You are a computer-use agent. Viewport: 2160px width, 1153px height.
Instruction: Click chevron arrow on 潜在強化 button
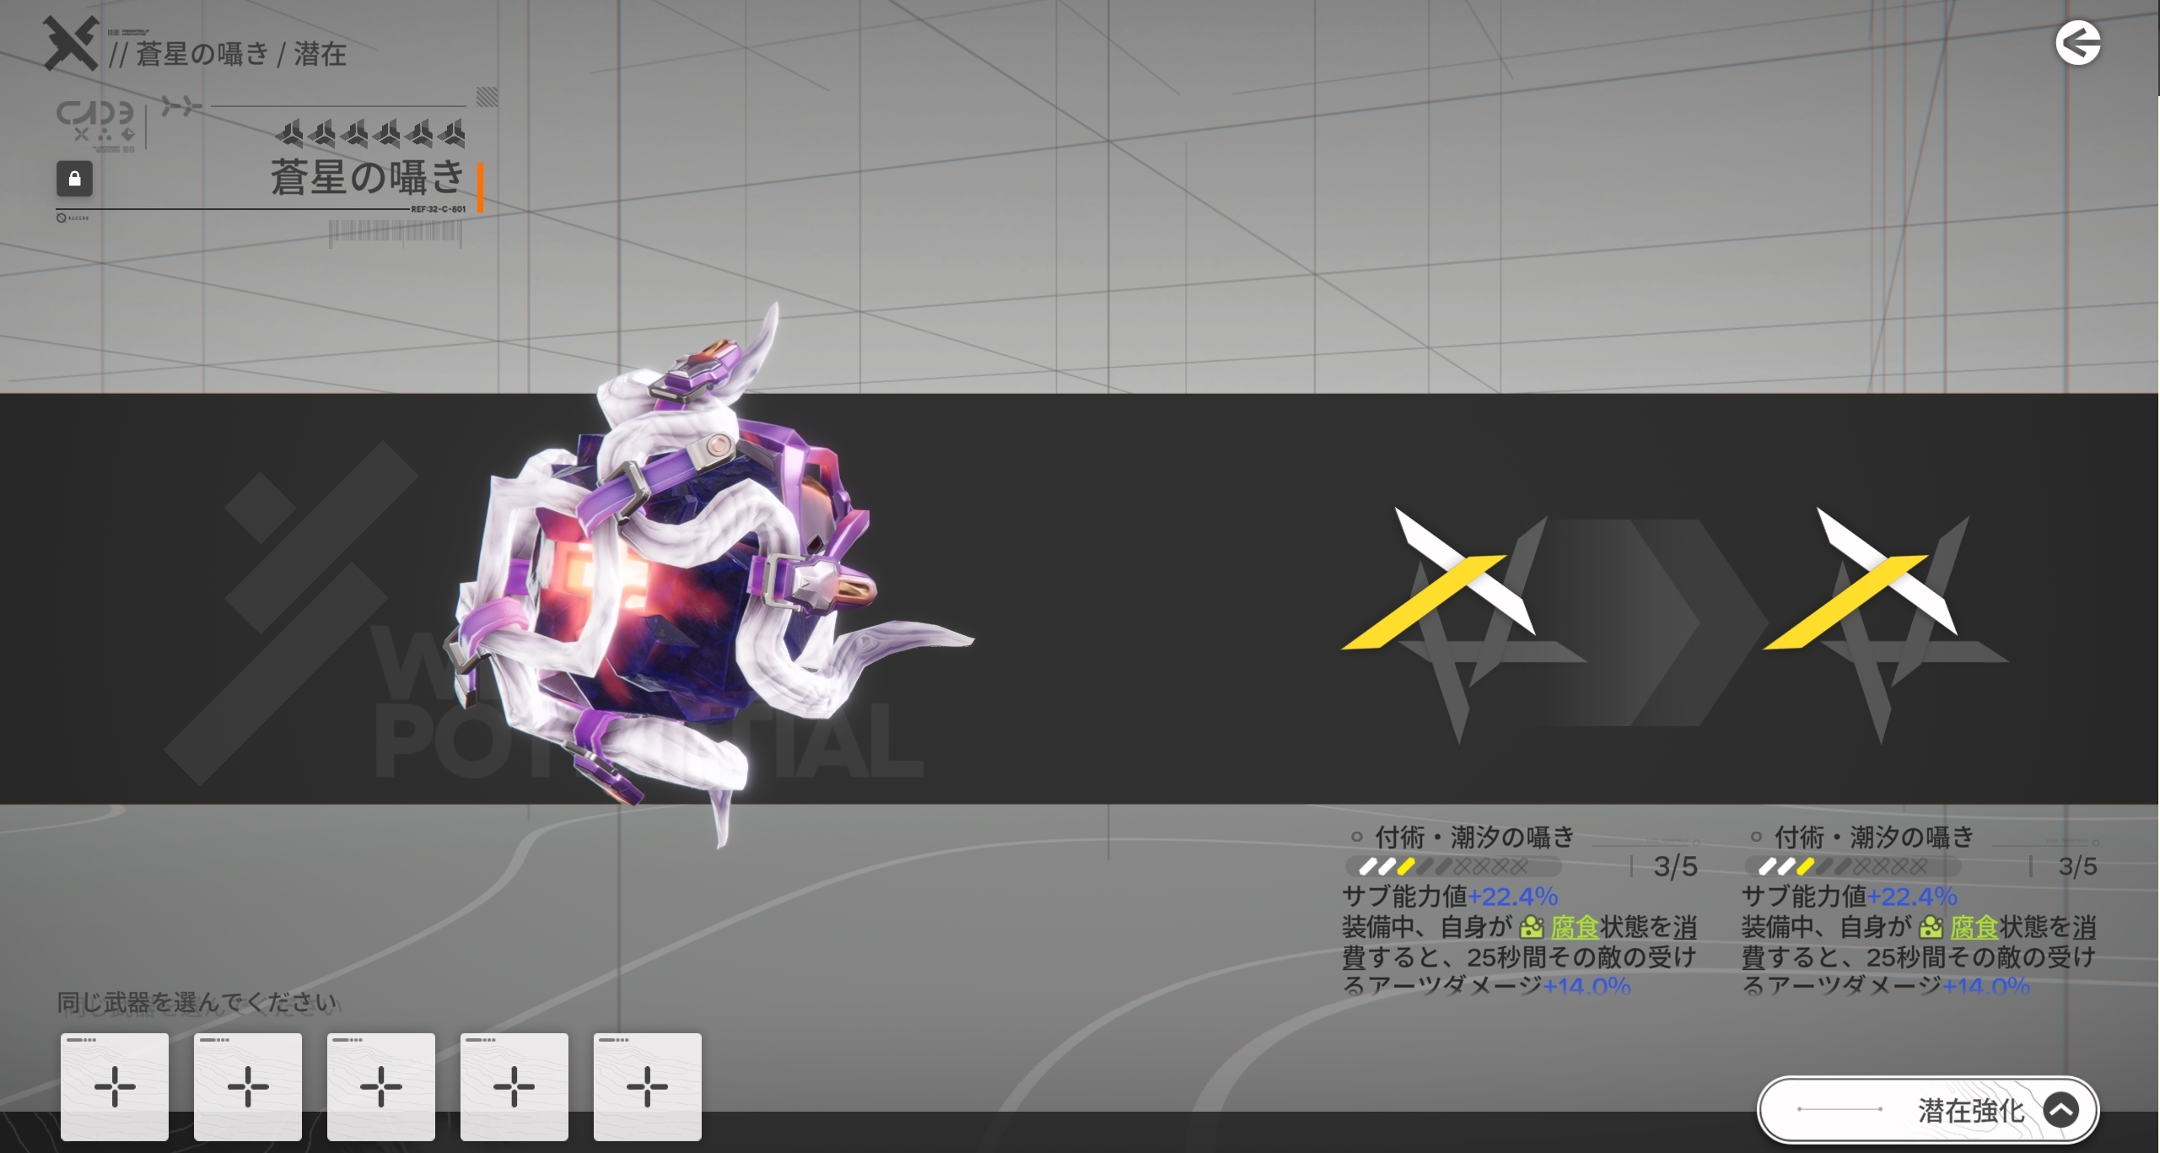pos(2060,1110)
